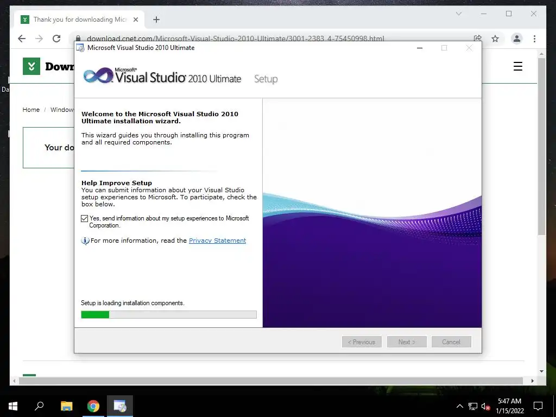The width and height of the screenshot is (556, 417).
Task: Close the Visual Studio setup window
Action: tap(469, 48)
